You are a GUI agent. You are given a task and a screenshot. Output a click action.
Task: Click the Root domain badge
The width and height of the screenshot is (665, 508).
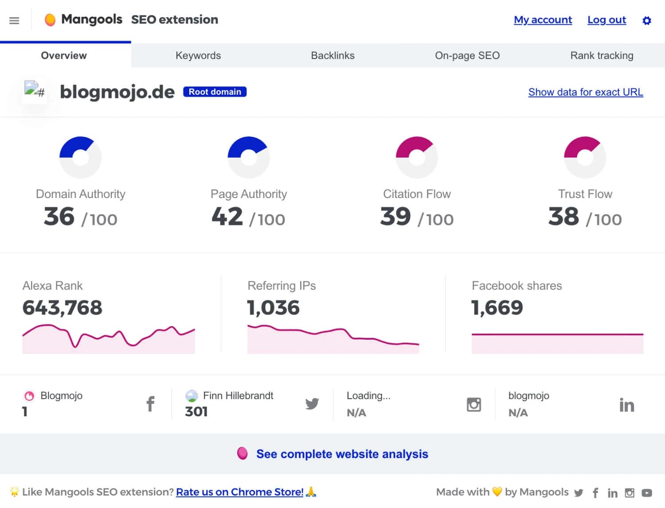tap(215, 92)
